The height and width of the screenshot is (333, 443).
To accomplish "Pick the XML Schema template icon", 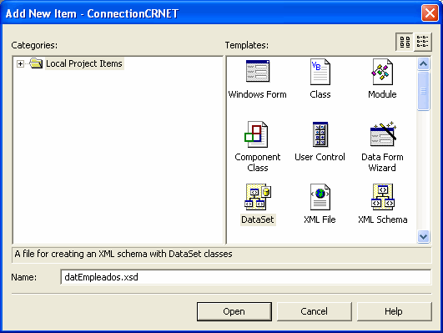I will pos(383,197).
